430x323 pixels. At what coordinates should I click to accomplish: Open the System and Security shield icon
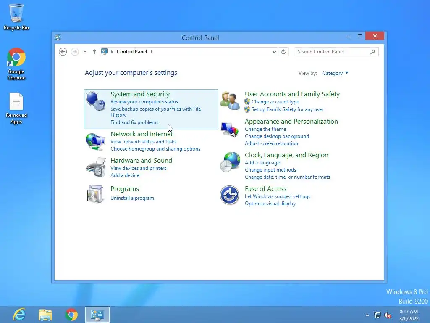95,101
